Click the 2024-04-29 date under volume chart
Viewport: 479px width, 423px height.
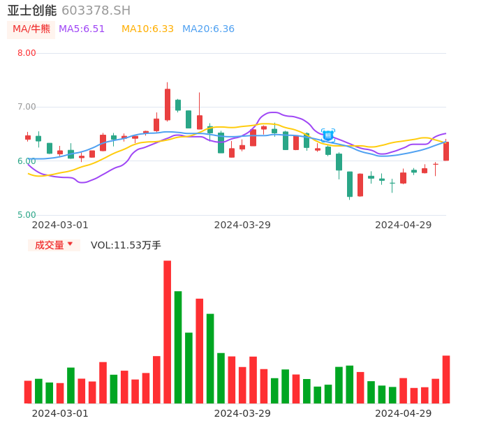click(x=404, y=413)
